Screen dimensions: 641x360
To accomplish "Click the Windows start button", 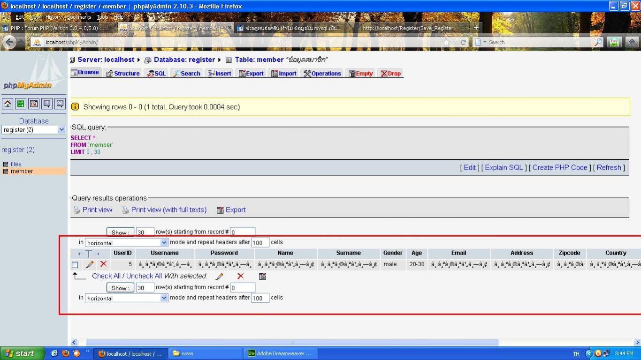I will click(x=23, y=353).
